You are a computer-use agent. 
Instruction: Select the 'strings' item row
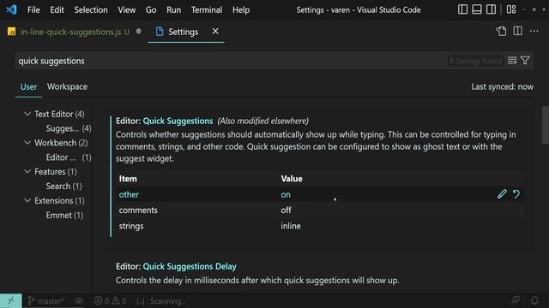click(320, 226)
